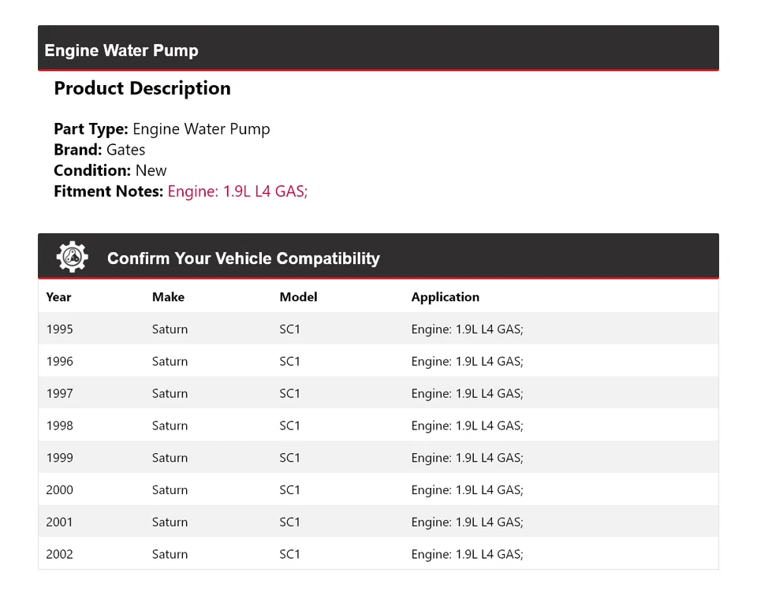Image resolution: width=757 pixels, height=595 pixels.
Task: Click the Product Description heading
Action: click(142, 88)
